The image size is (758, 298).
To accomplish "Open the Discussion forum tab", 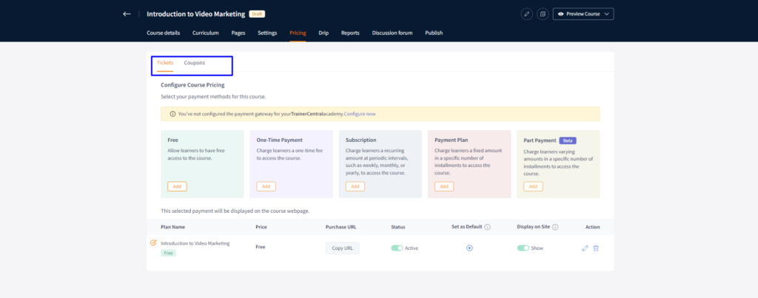I will click(x=392, y=33).
